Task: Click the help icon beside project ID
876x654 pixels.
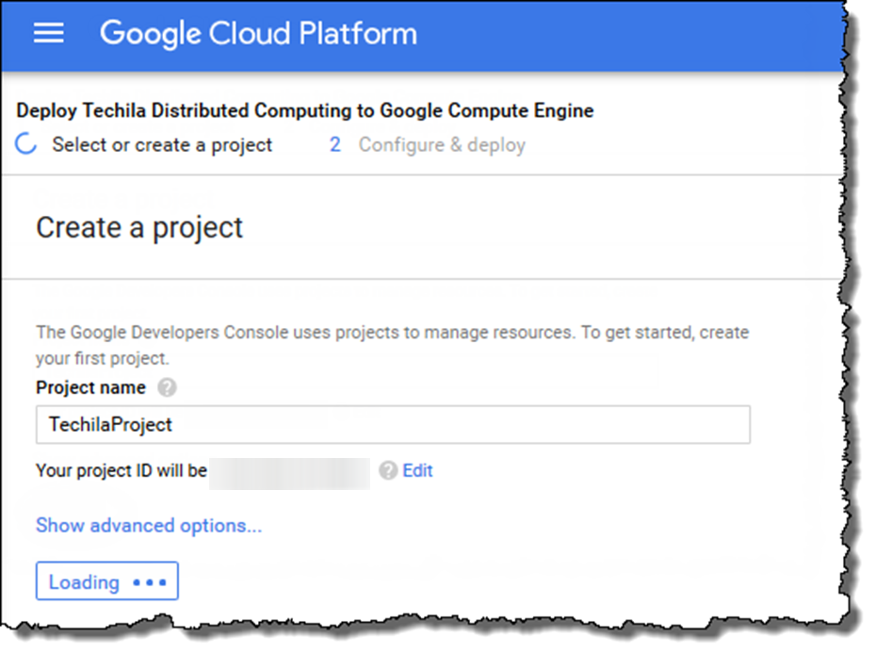Action: [x=387, y=470]
